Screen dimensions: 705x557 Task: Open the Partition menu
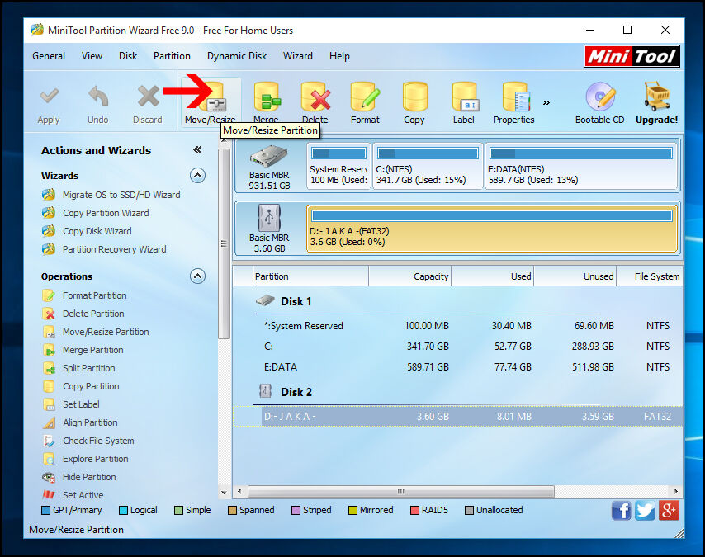pyautogui.click(x=172, y=56)
